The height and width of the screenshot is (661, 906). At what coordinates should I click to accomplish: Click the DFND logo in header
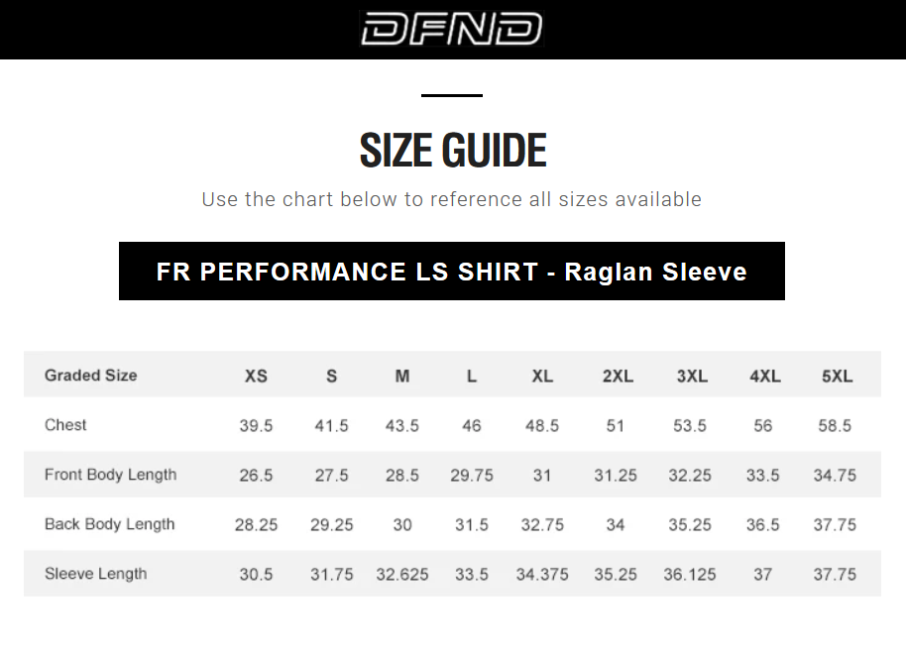click(x=452, y=29)
